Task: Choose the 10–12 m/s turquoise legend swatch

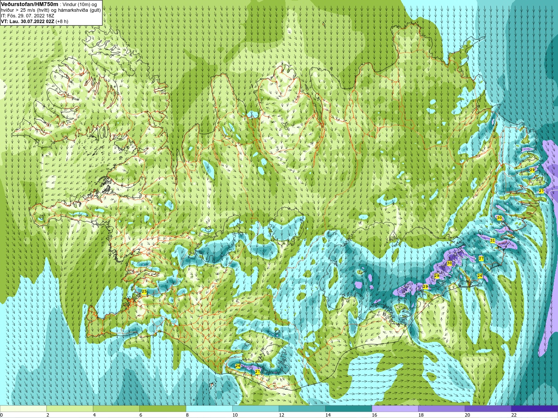Action: coord(255,409)
